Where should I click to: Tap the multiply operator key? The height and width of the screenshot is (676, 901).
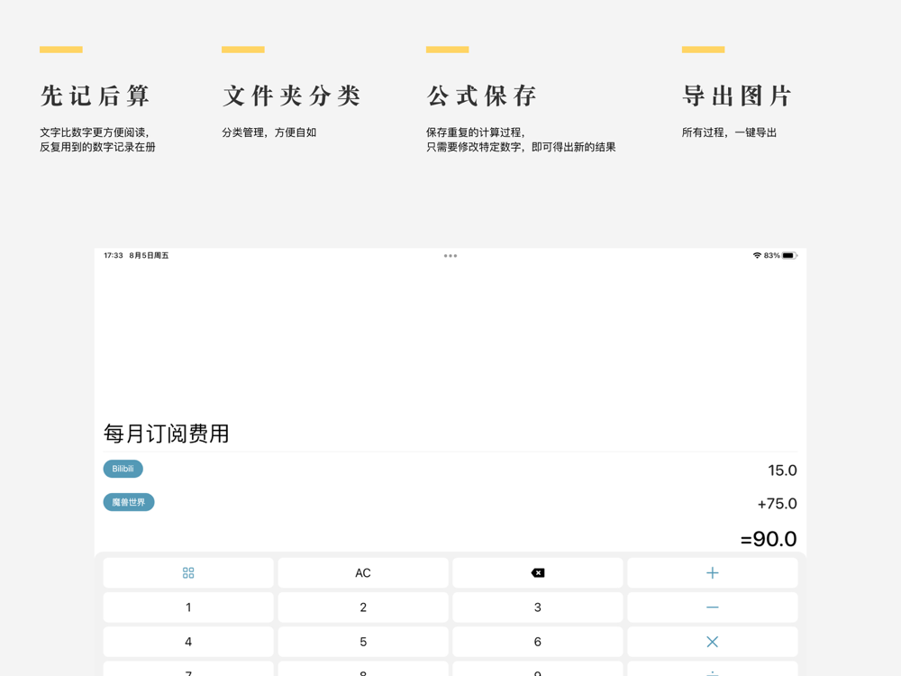pyautogui.click(x=713, y=642)
